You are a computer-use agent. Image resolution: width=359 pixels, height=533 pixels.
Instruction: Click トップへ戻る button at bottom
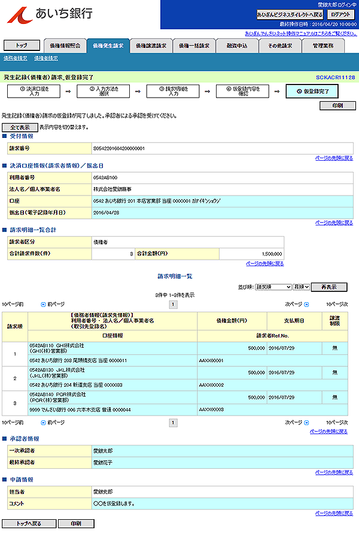(29, 523)
